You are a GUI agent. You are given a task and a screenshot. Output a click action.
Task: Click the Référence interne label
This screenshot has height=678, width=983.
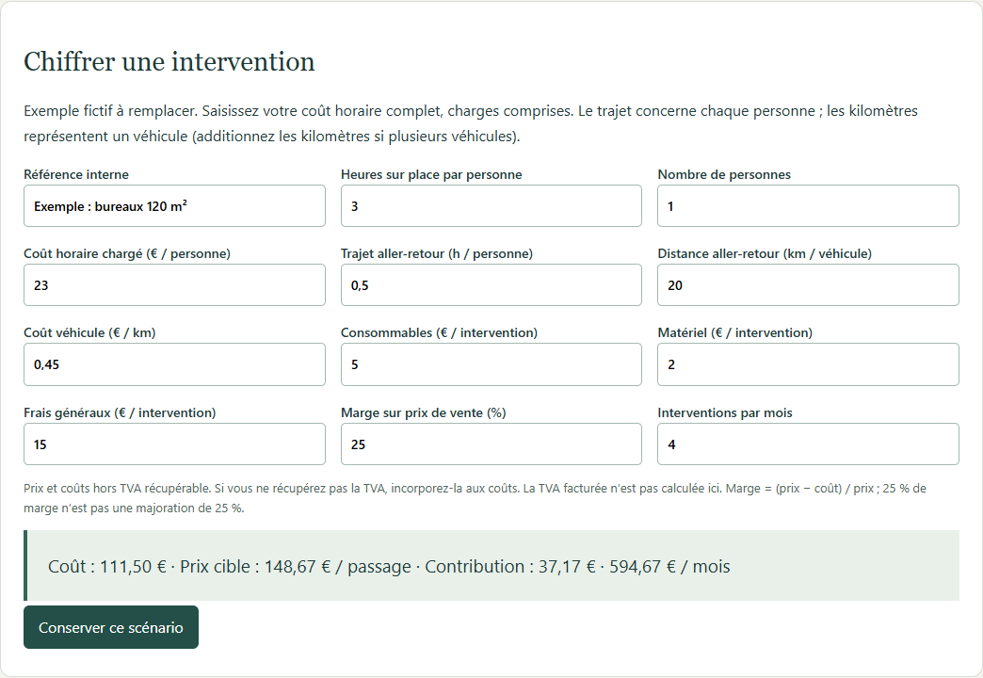(76, 174)
